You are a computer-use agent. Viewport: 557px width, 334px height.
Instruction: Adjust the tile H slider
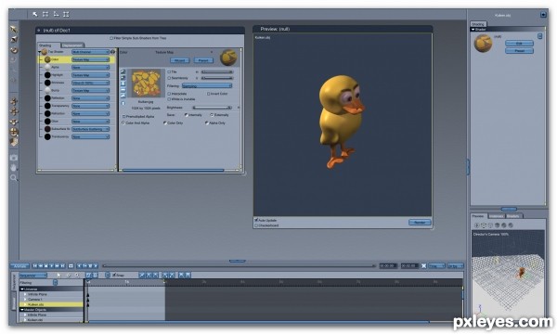(217, 71)
